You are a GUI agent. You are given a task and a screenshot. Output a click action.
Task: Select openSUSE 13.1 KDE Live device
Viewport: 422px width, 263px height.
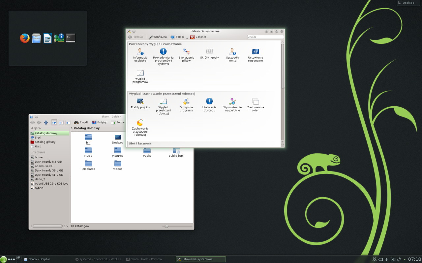49,183
